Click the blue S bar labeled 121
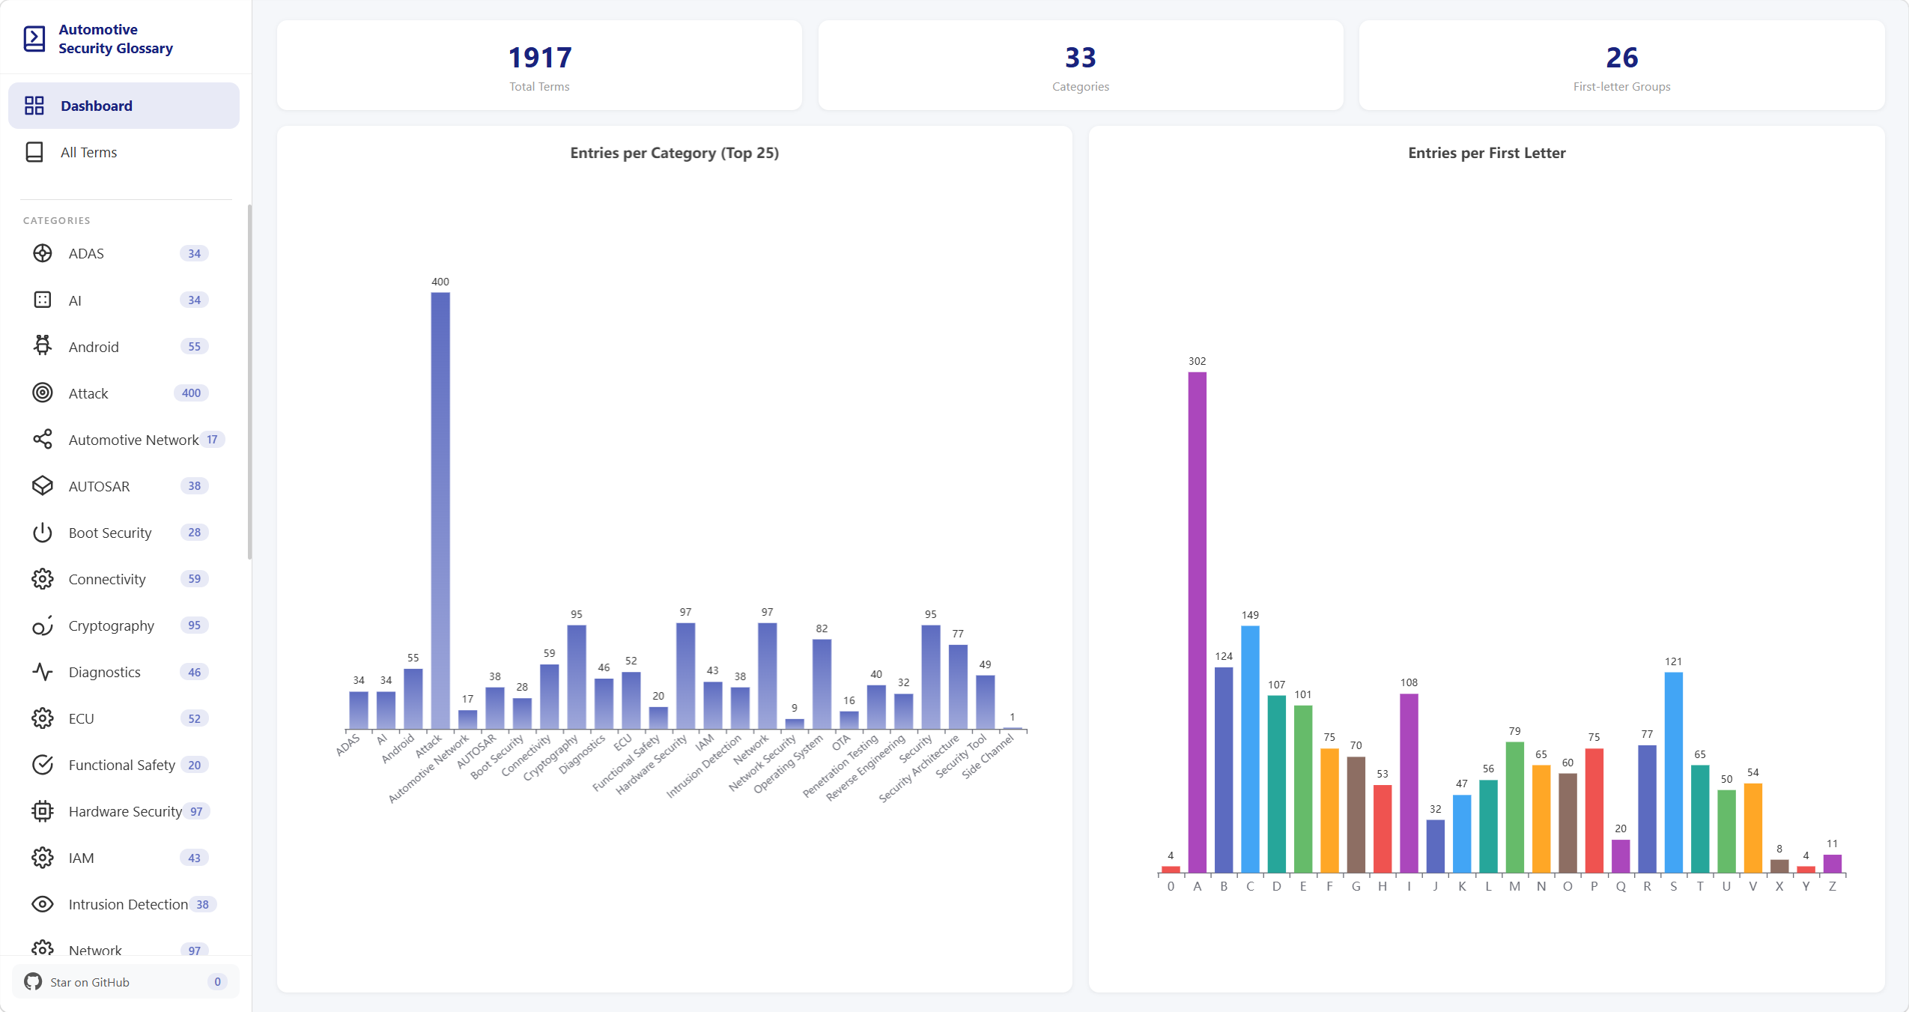Screen dimensions: 1909x1012 pyautogui.click(x=1673, y=772)
